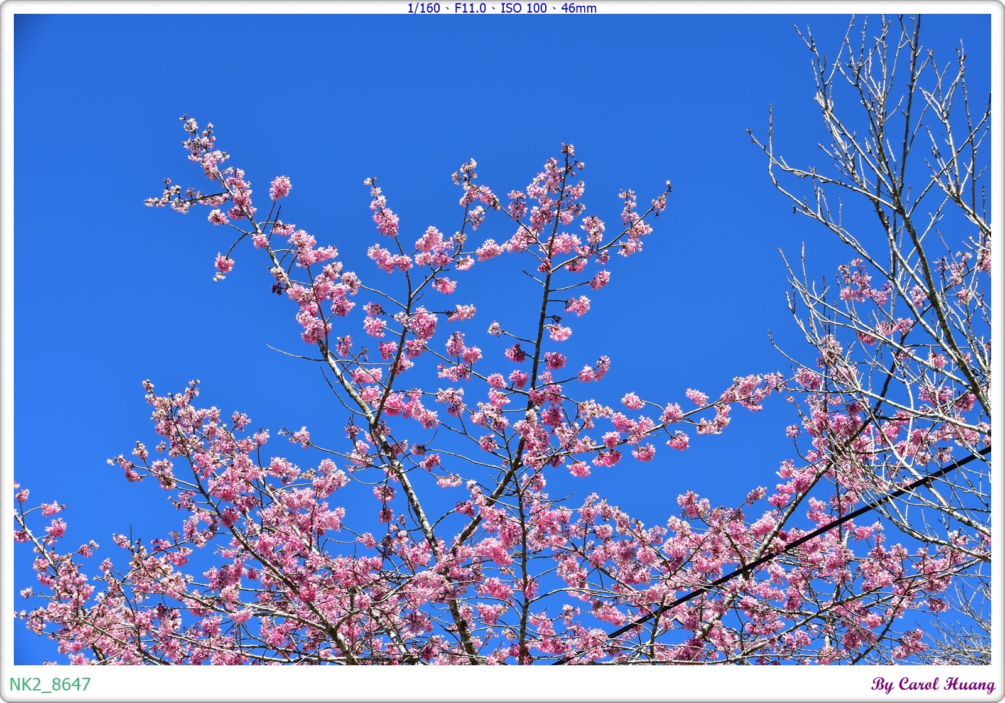Screen dimensions: 1005x703
Task: Click the EXIF text "1/160、F11.0、ISO 100、46mm"
Action: (502, 8)
